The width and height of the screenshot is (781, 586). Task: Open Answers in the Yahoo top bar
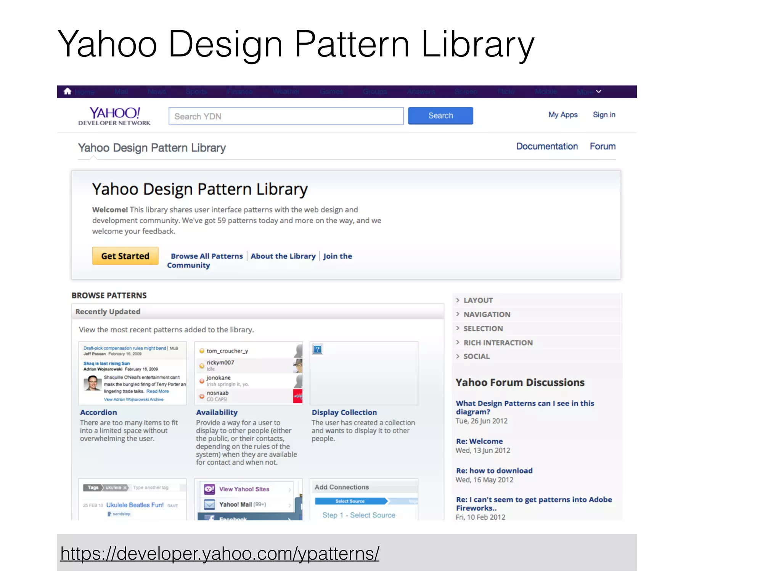pyautogui.click(x=421, y=92)
